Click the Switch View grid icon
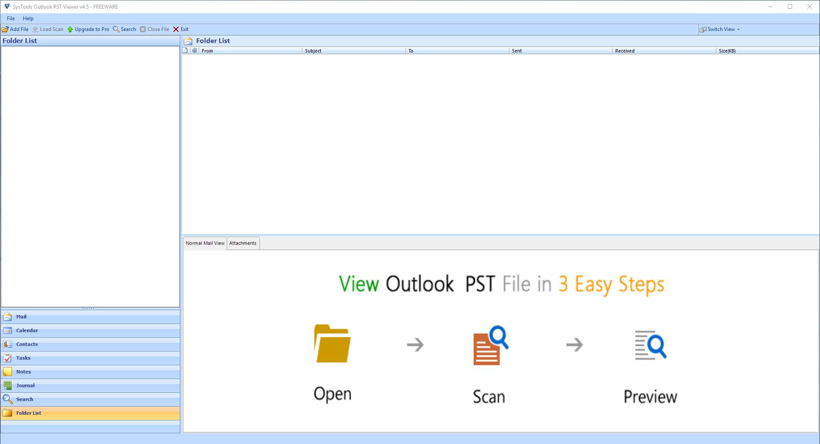Screen dimensions: 820x444 coord(703,29)
